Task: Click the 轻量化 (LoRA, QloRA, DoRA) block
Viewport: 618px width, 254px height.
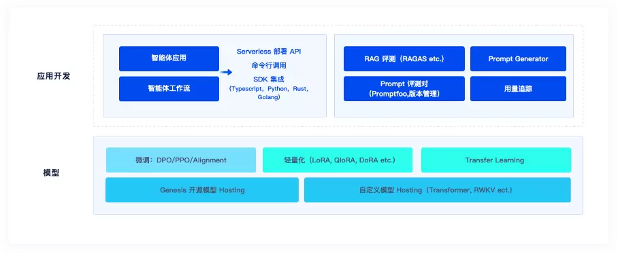Action: [338, 160]
